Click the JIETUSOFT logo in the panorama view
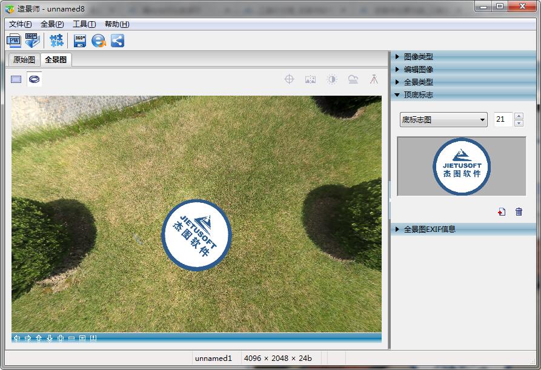The image size is (541, 370). [196, 235]
